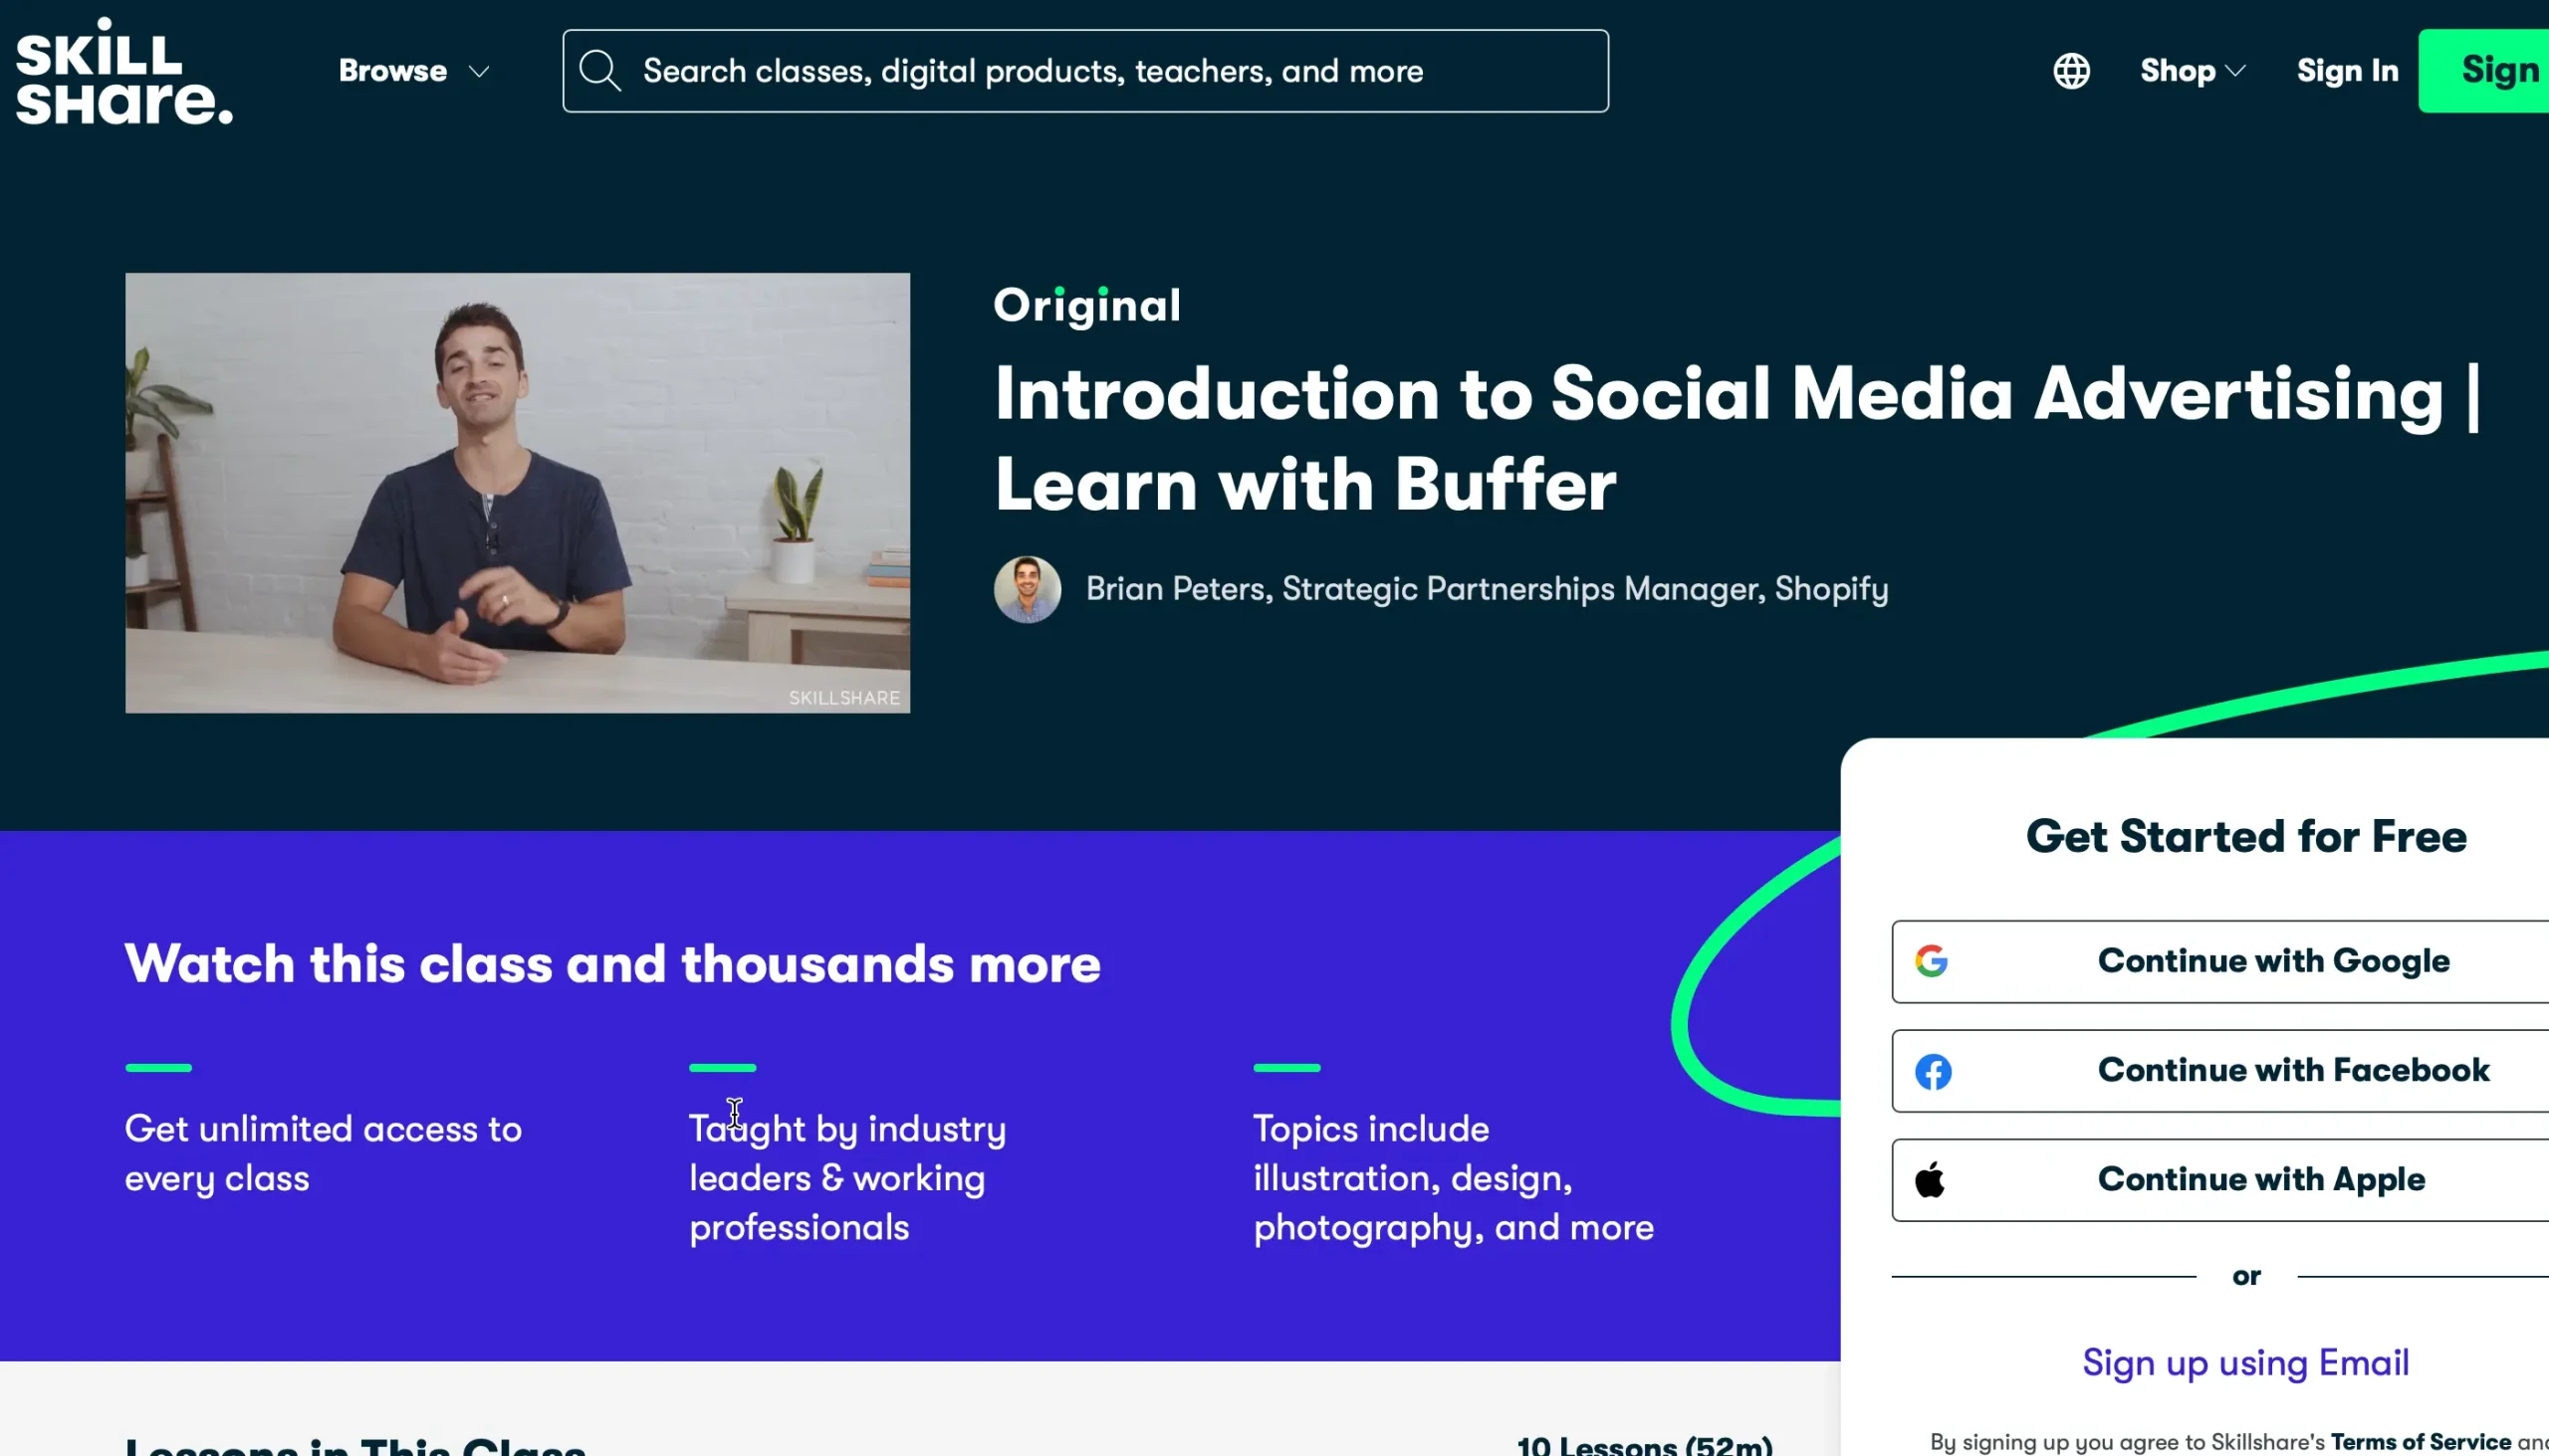Choose Continue with Facebook
2549x1456 pixels.
pos(2292,1071)
